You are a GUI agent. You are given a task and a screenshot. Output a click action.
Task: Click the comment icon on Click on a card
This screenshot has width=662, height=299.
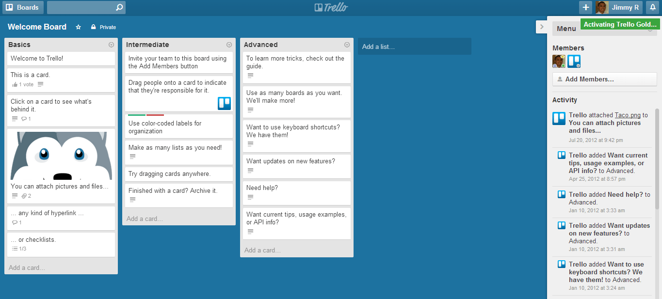(x=25, y=119)
